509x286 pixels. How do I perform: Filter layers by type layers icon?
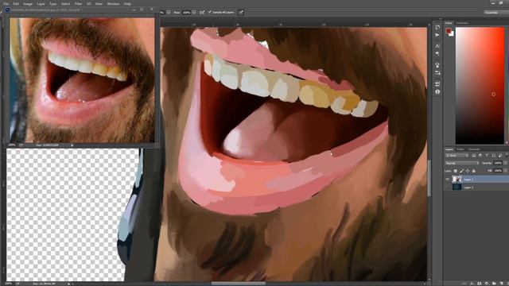(487, 156)
